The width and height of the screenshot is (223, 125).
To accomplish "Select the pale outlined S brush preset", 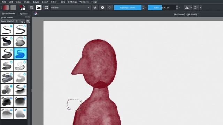I will coord(20,66).
